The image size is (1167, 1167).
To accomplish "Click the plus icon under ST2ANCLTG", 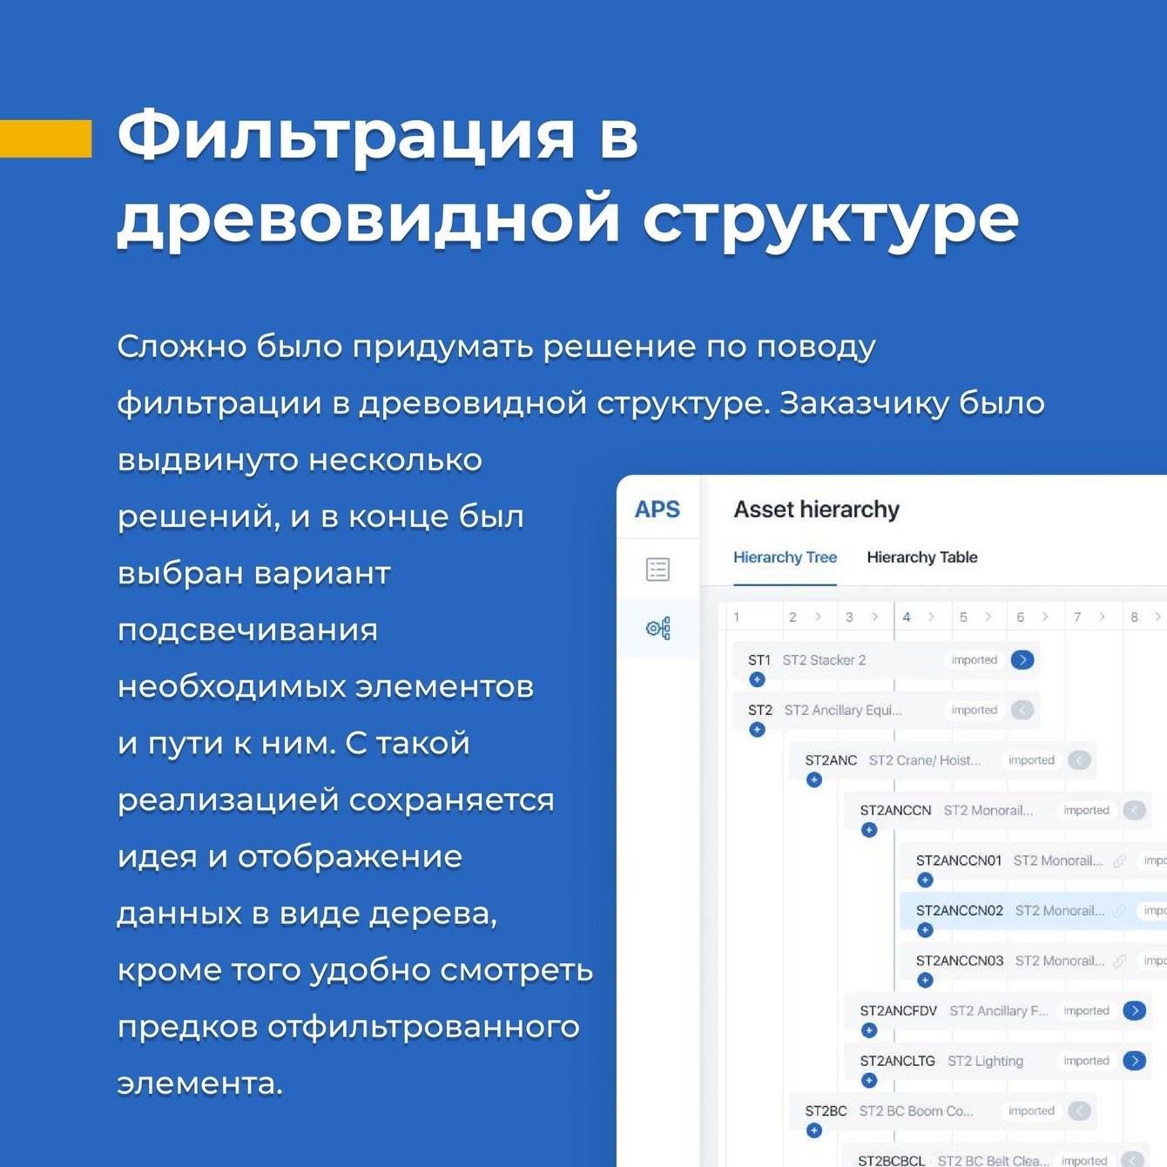I will pyautogui.click(x=868, y=1081).
